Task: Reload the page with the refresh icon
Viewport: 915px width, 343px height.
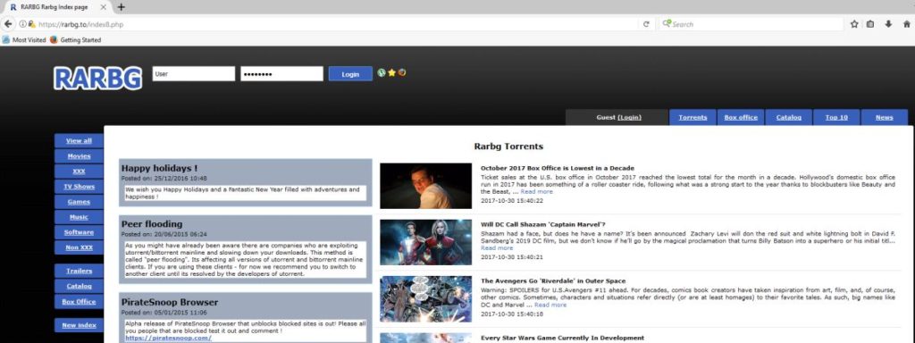Action: click(x=646, y=24)
